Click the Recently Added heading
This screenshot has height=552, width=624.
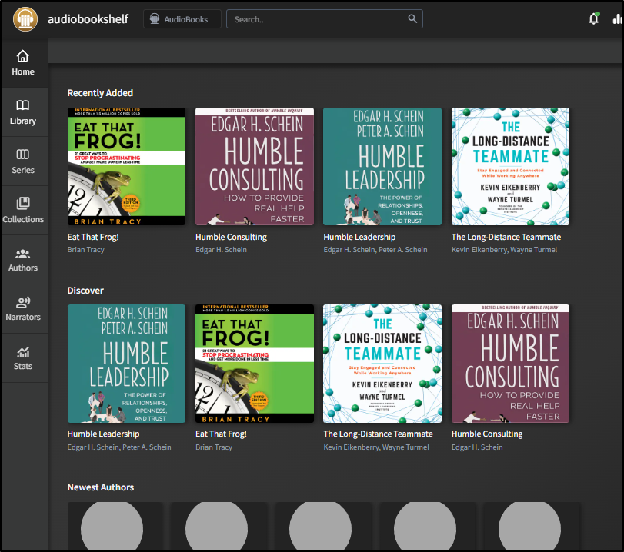(100, 93)
